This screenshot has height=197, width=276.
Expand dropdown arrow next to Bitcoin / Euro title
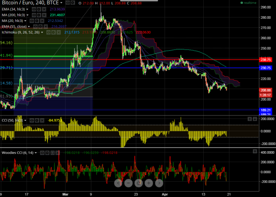[x=61, y=3]
